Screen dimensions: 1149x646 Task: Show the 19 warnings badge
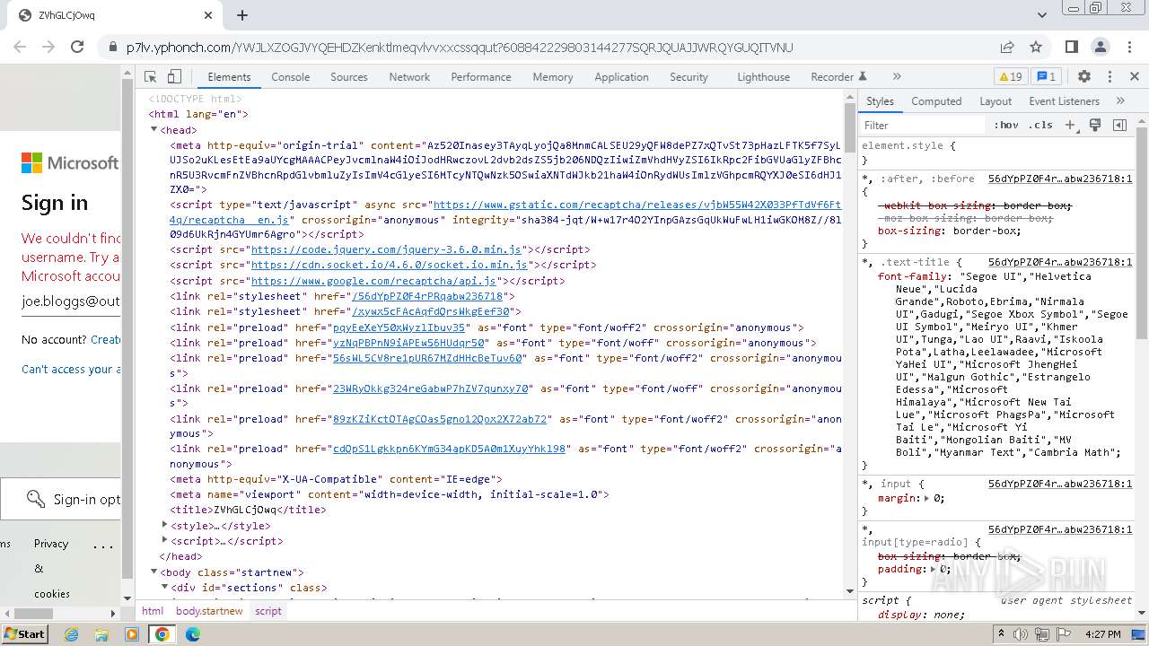tap(1011, 77)
